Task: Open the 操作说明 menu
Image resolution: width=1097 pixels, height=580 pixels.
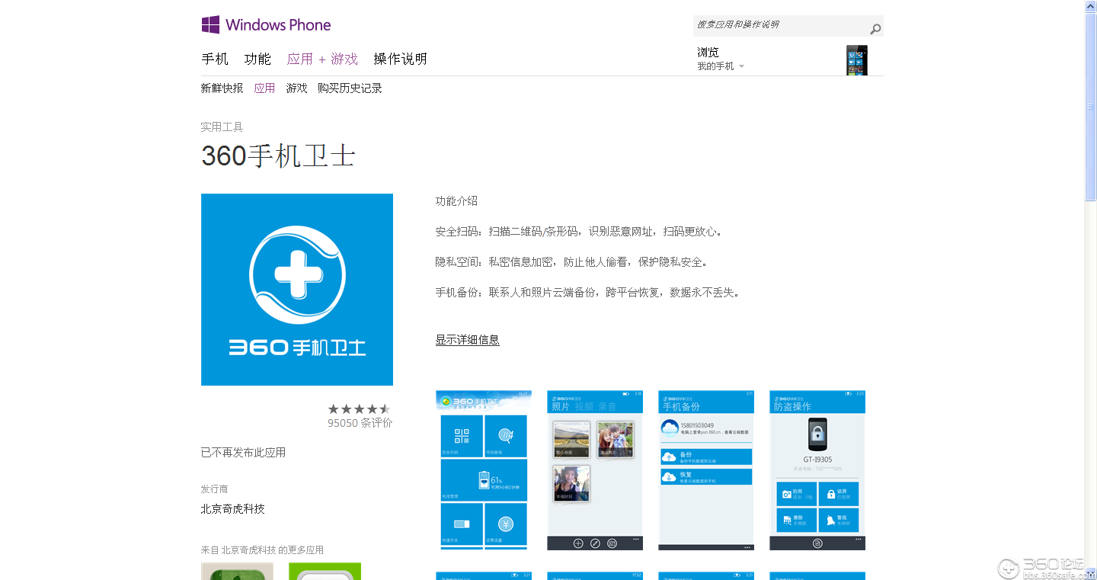Action: 400,59
